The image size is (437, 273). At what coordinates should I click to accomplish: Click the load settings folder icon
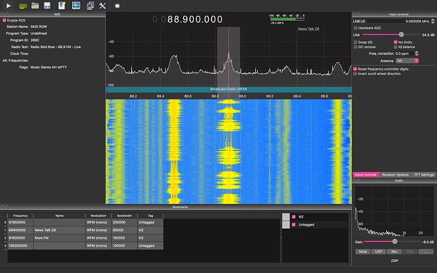[35, 6]
